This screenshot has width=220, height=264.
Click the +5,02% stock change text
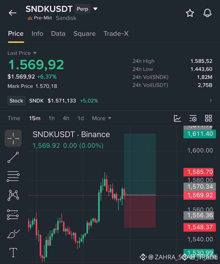89,101
